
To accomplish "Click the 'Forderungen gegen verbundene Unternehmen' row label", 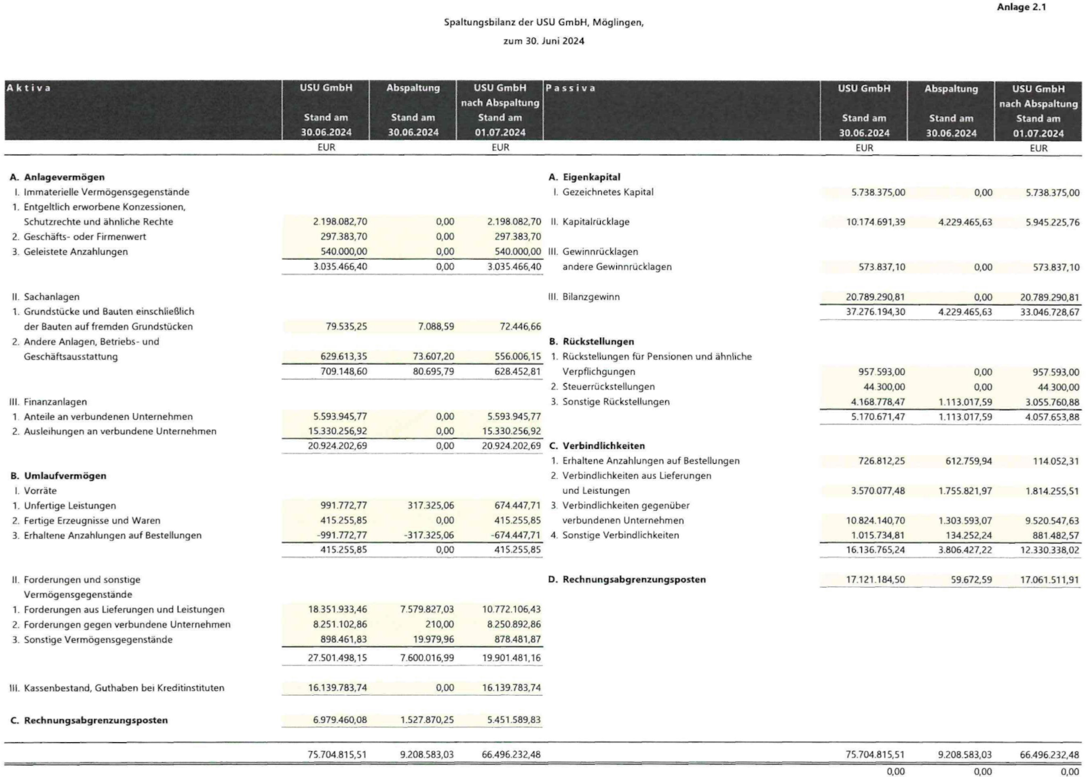I will (x=127, y=624).
